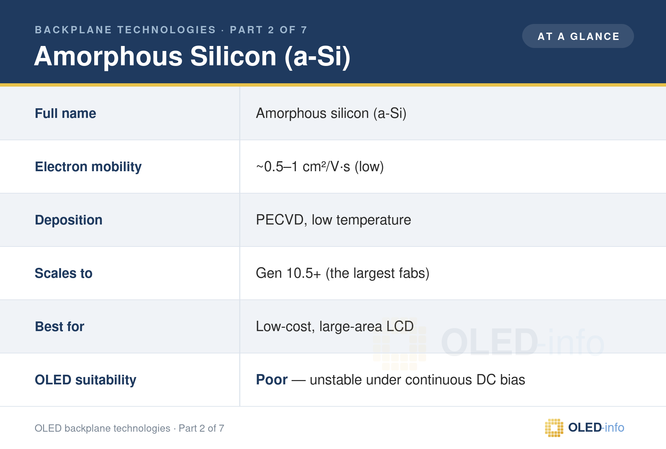Select the Amorphous Silicon (a-Si) title
The height and width of the screenshot is (449, 666).
point(192,56)
